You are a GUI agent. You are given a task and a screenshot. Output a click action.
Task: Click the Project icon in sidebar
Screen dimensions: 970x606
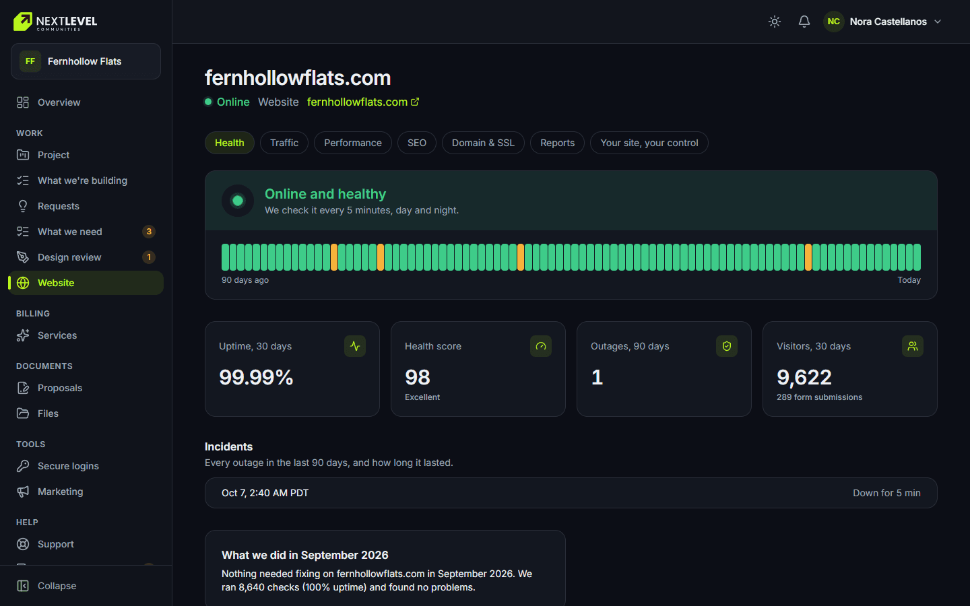click(x=23, y=155)
